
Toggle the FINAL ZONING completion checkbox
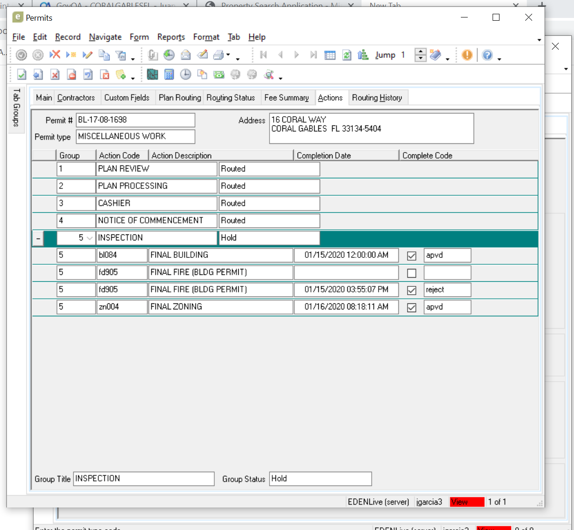412,308
